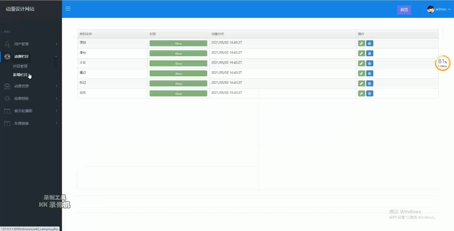454x231 pixels.
Task: Delete the 魔幻 category with trash icon
Action: pos(370,74)
